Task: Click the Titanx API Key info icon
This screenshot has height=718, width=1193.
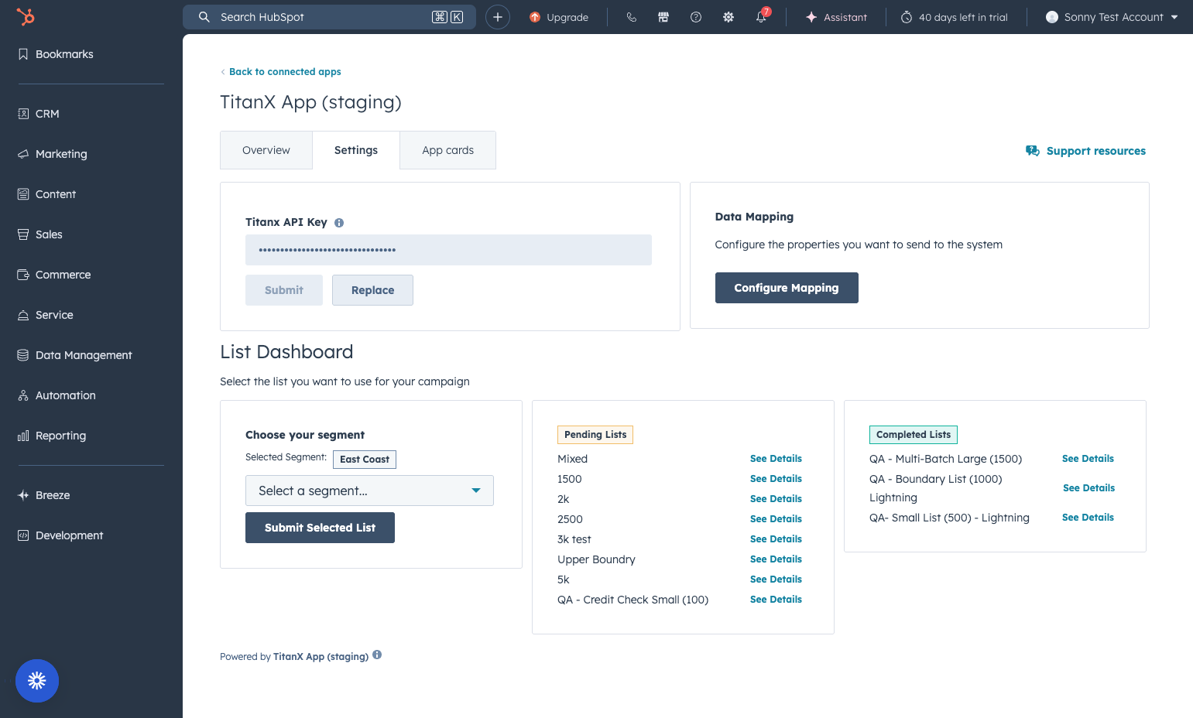Action: [339, 223]
